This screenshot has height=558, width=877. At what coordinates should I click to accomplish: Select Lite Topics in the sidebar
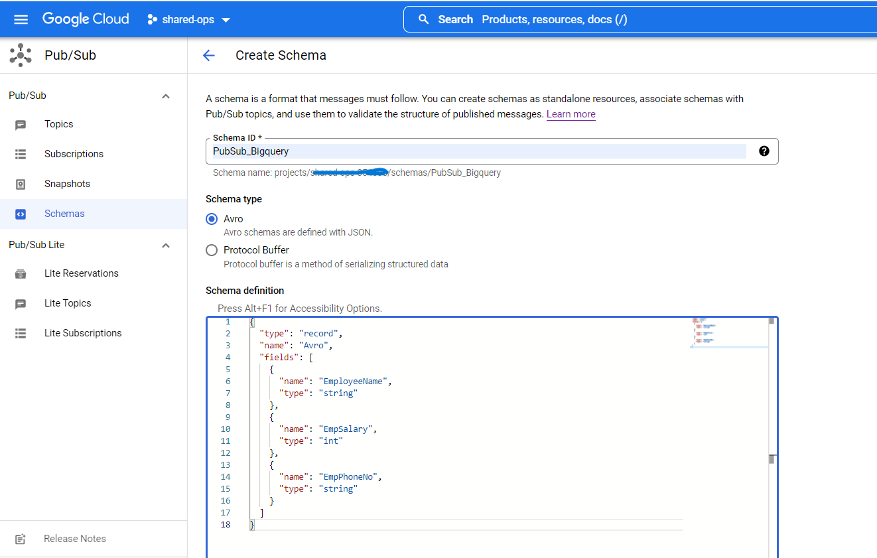click(68, 303)
